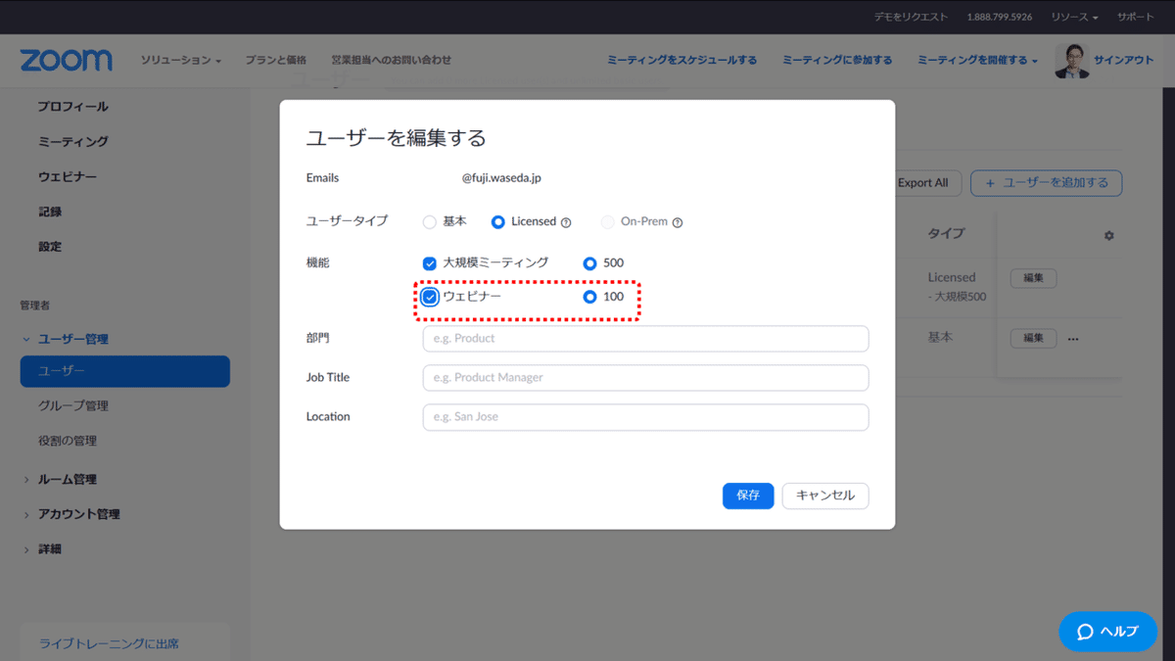Click the help tooltip beside Licensed
This screenshot has height=661, width=1175.
coord(565,221)
